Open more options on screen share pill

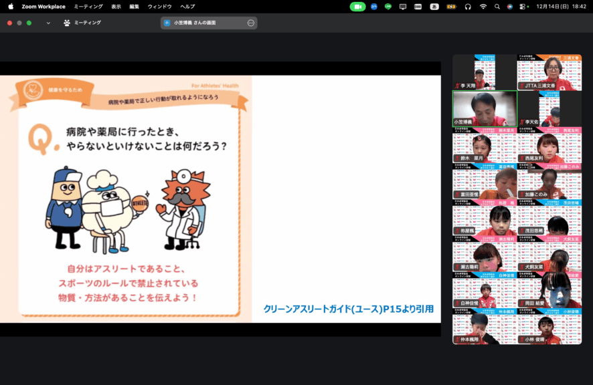coord(251,23)
